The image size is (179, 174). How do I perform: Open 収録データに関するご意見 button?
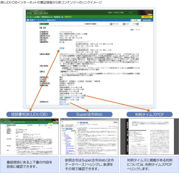pos(116,13)
